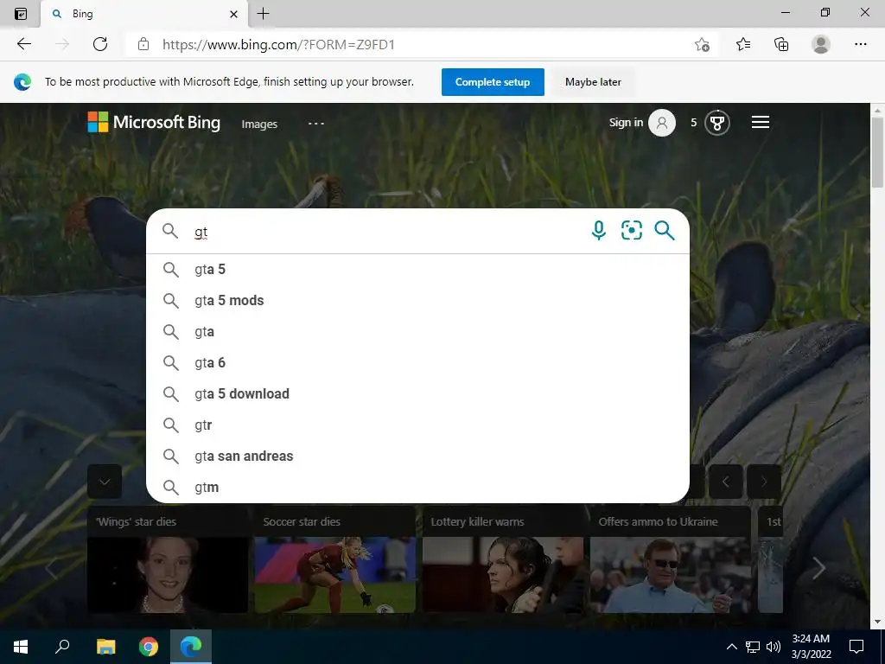The width and height of the screenshot is (885, 664).
Task: Open Edge Settings and more menu
Action: coord(860,44)
